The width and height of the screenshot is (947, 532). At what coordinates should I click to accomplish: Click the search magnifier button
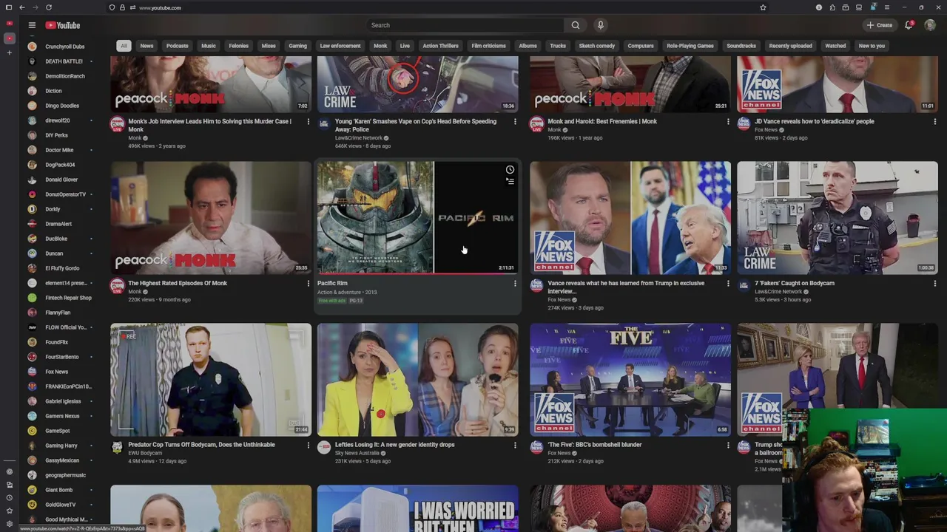[x=576, y=25]
